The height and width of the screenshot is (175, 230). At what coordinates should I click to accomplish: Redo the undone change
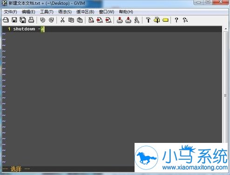pyautogui.click(x=51, y=20)
